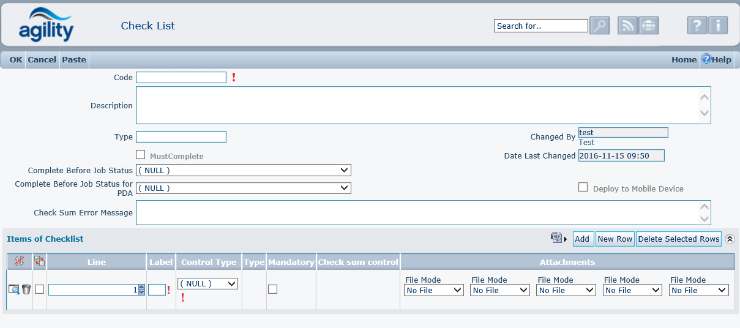Viewport: 740px width, 328px height.
Task: Click the trash icon in checklist row
Action: tap(26, 289)
